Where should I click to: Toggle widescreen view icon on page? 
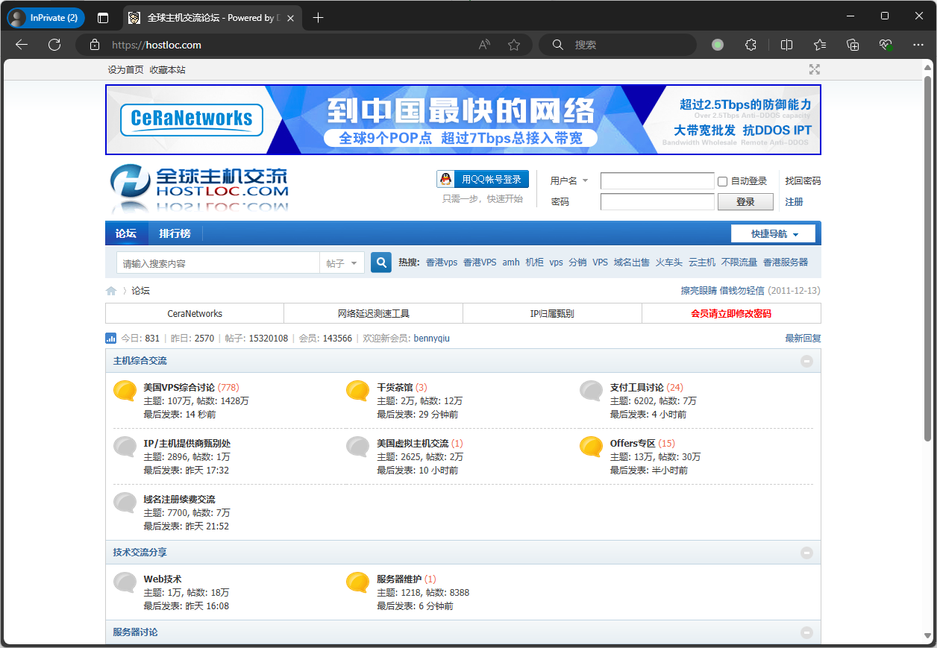[815, 69]
